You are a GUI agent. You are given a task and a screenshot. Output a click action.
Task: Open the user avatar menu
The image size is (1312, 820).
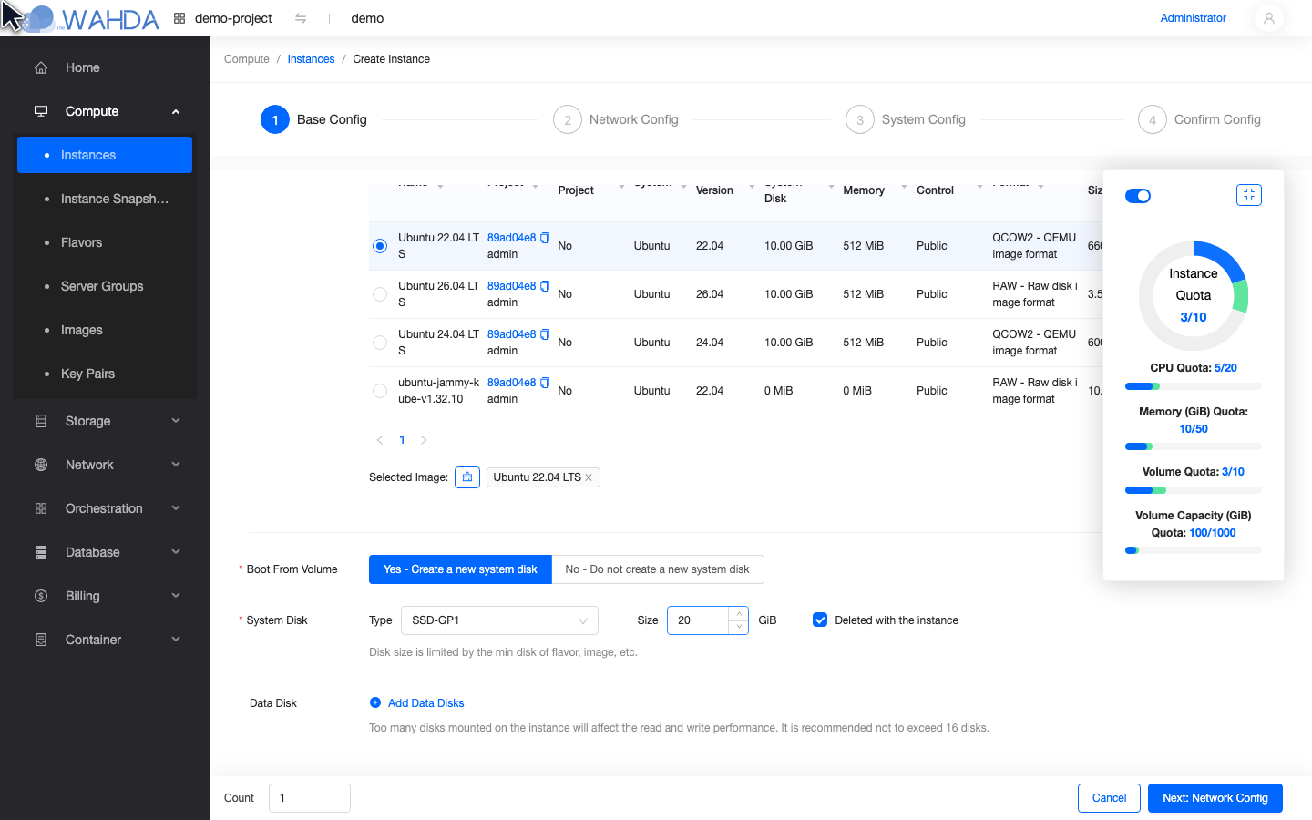coord(1268,18)
